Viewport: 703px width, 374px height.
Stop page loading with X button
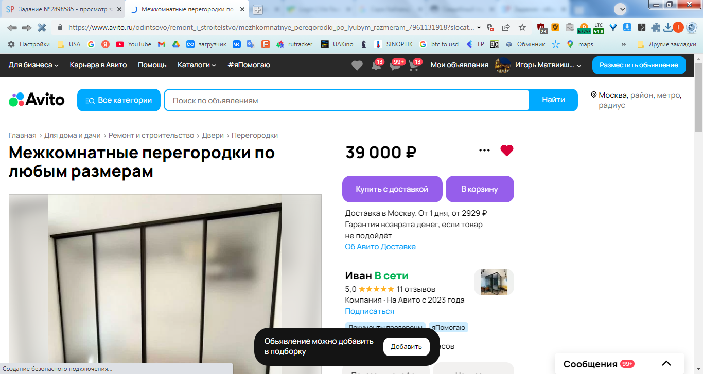(x=42, y=27)
